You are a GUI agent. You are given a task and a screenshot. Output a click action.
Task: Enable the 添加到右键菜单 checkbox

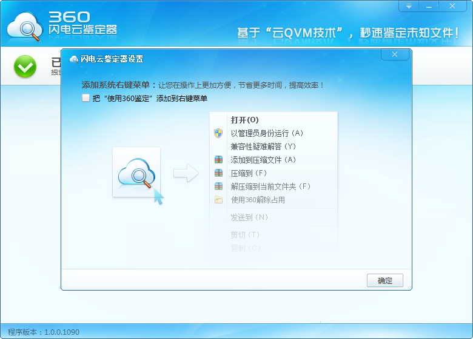86,97
